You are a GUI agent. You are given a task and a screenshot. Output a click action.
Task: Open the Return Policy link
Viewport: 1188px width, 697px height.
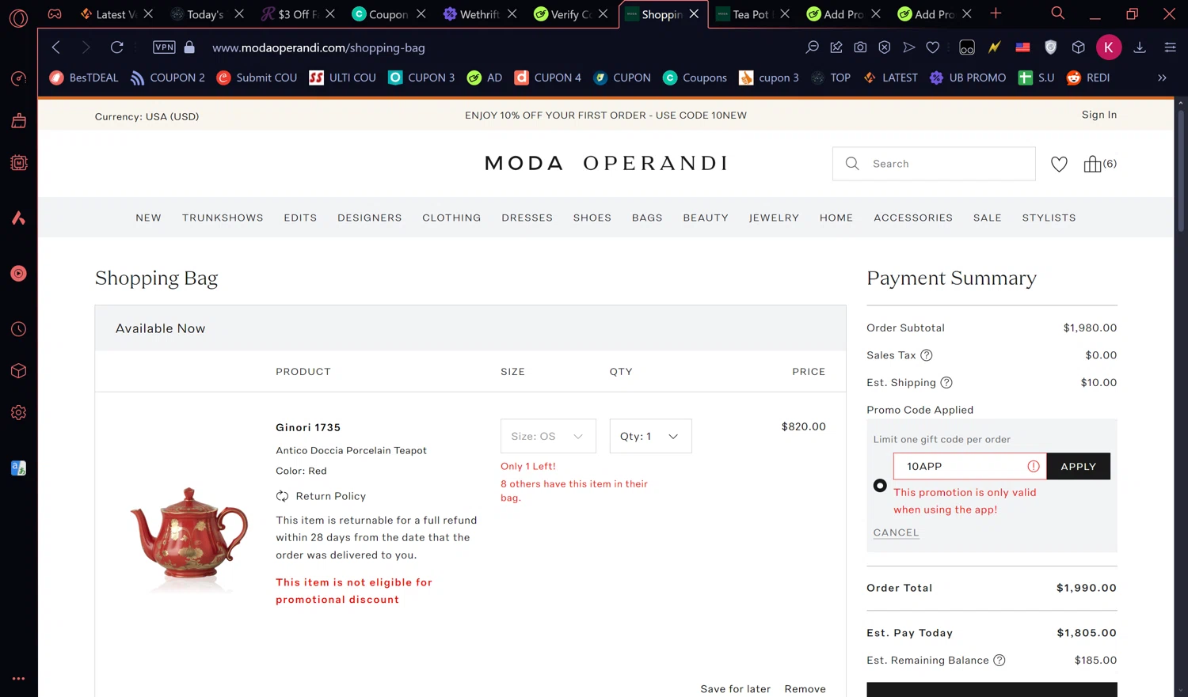(x=330, y=496)
